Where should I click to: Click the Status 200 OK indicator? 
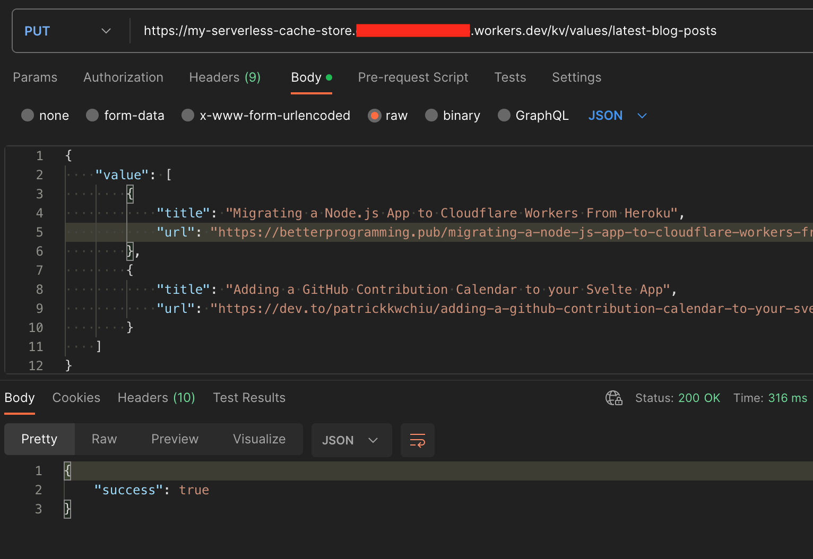point(678,398)
